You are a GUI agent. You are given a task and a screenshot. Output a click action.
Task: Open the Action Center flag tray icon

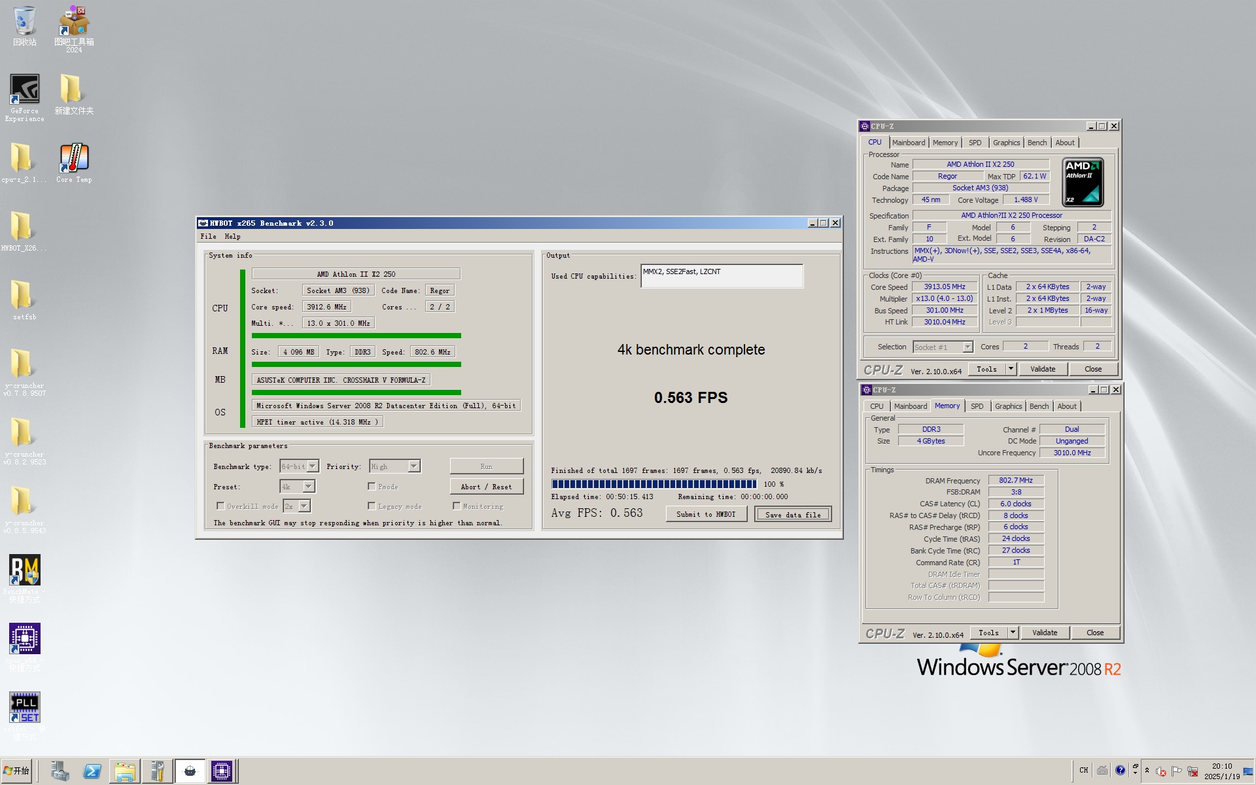[1177, 771]
